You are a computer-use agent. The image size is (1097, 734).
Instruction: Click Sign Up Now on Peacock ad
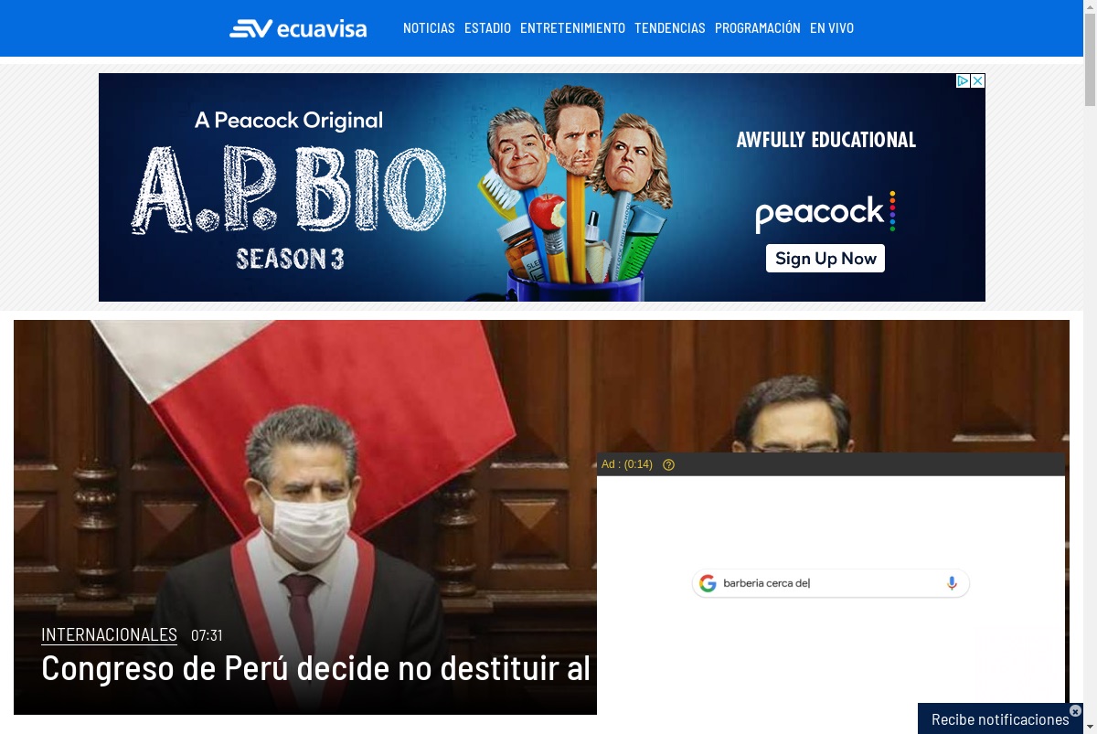tap(825, 259)
